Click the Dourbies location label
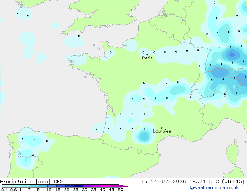This screenshot has height=191, width=247. click(162, 131)
